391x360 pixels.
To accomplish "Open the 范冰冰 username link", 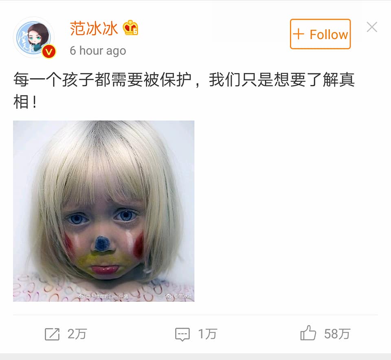I will [94, 29].
